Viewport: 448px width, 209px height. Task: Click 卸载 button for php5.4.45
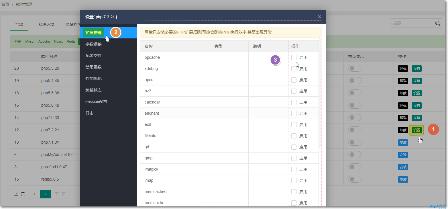(x=403, y=81)
